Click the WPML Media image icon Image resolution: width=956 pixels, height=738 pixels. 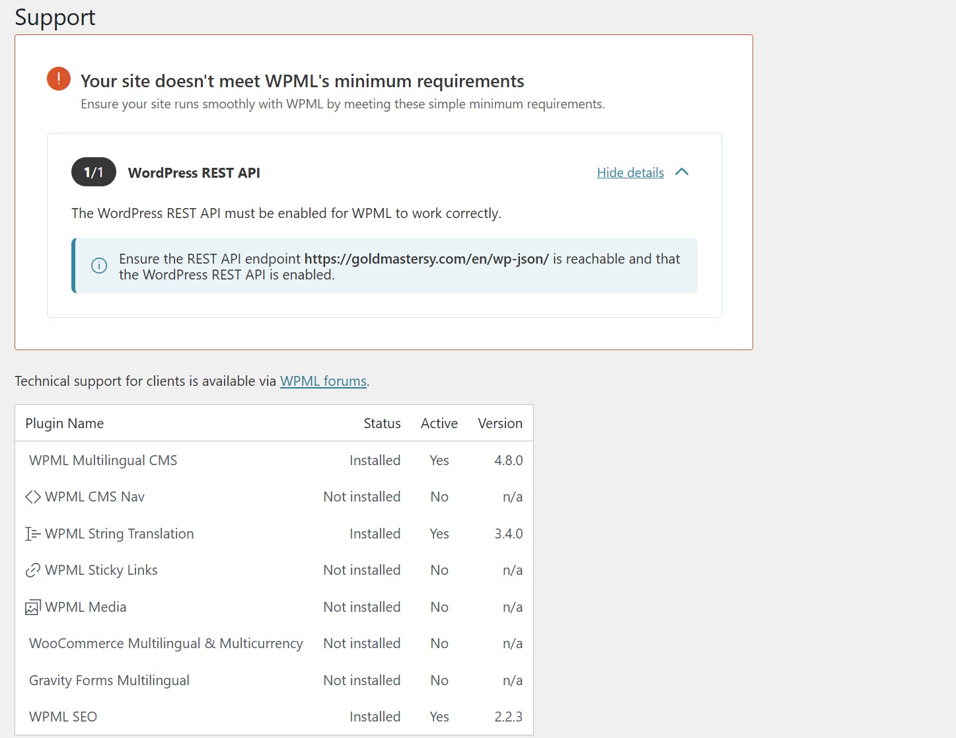click(33, 607)
